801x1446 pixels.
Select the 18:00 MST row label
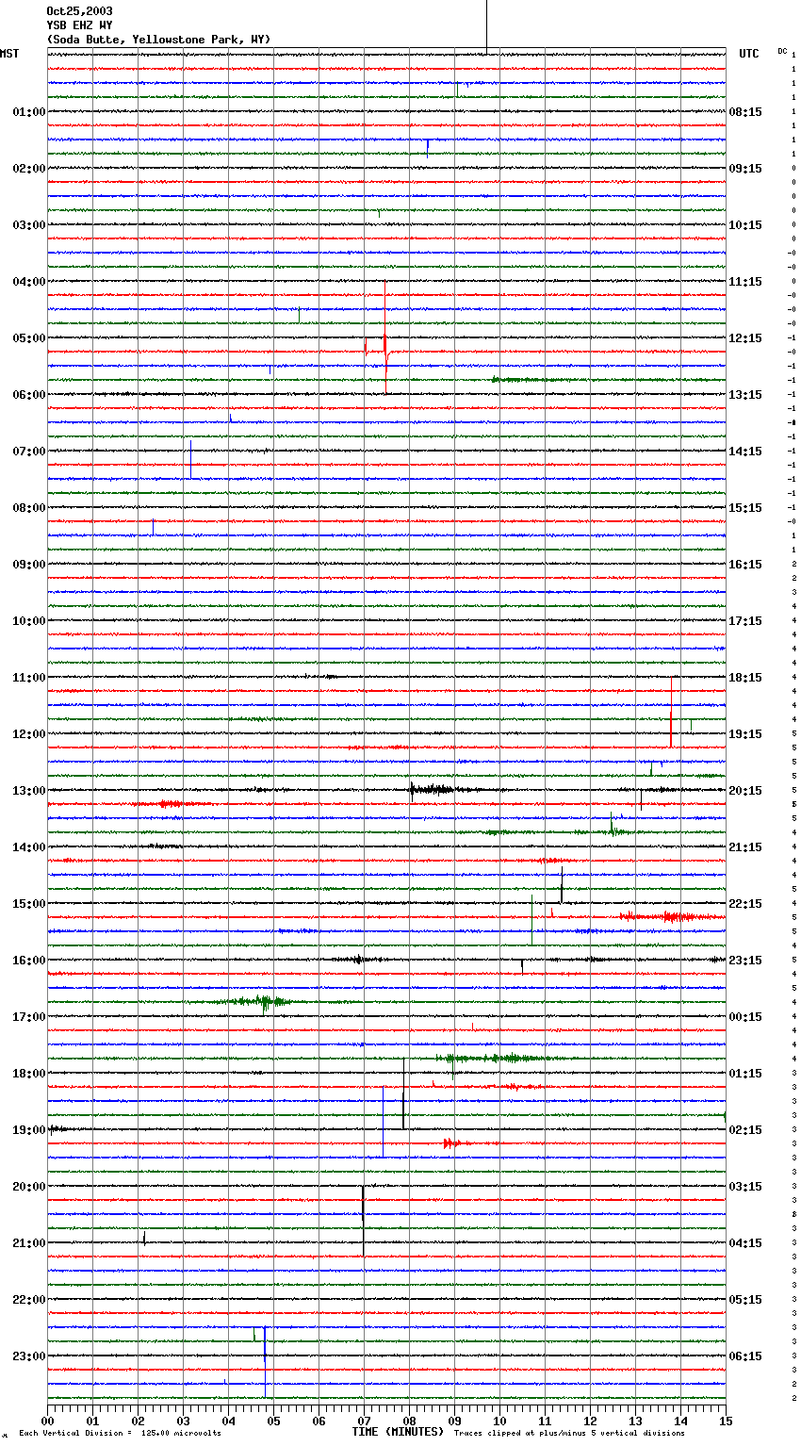29,1074
